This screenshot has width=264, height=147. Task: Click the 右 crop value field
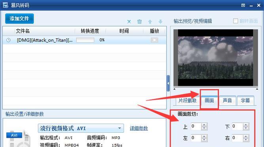point(237,138)
